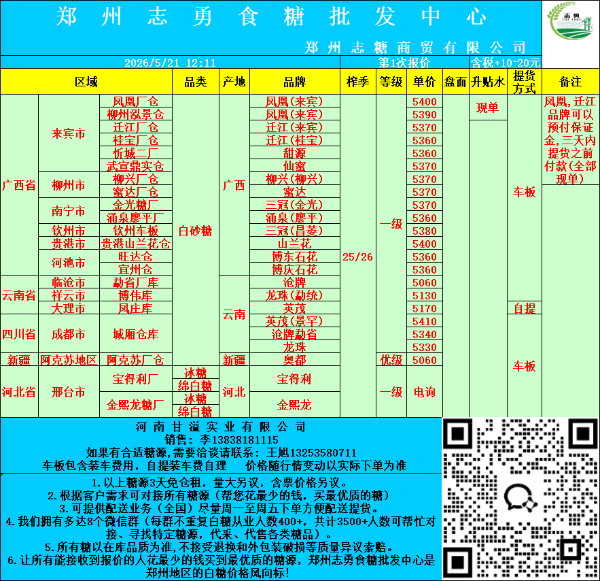Click the 品类 column header
Screen dimensions: 600x581
pyautogui.click(x=196, y=82)
